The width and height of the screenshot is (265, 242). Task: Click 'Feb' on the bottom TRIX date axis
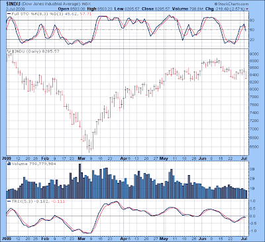click(45, 239)
